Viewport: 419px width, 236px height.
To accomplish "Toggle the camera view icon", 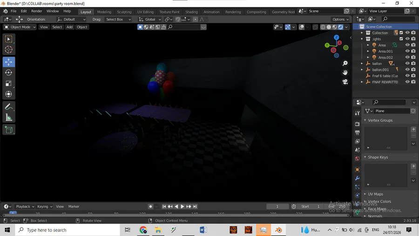I will point(345,82).
